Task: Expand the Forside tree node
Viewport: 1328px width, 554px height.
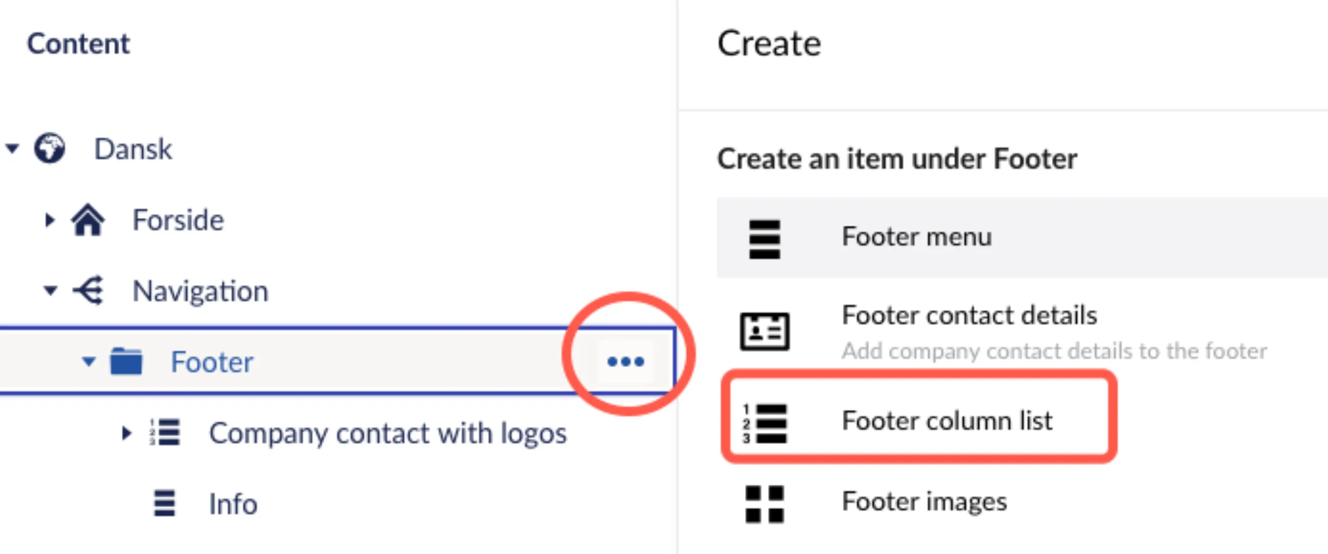Action: 49,220
